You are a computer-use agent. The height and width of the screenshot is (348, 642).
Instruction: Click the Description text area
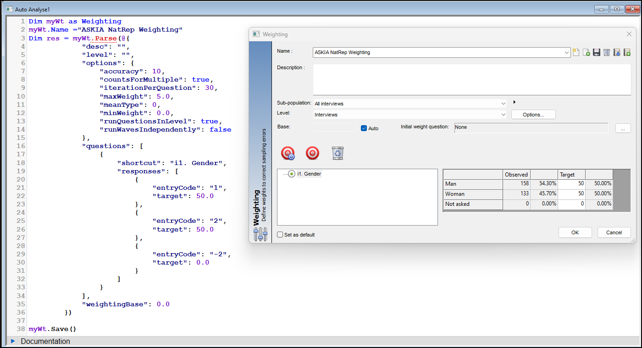472,79
